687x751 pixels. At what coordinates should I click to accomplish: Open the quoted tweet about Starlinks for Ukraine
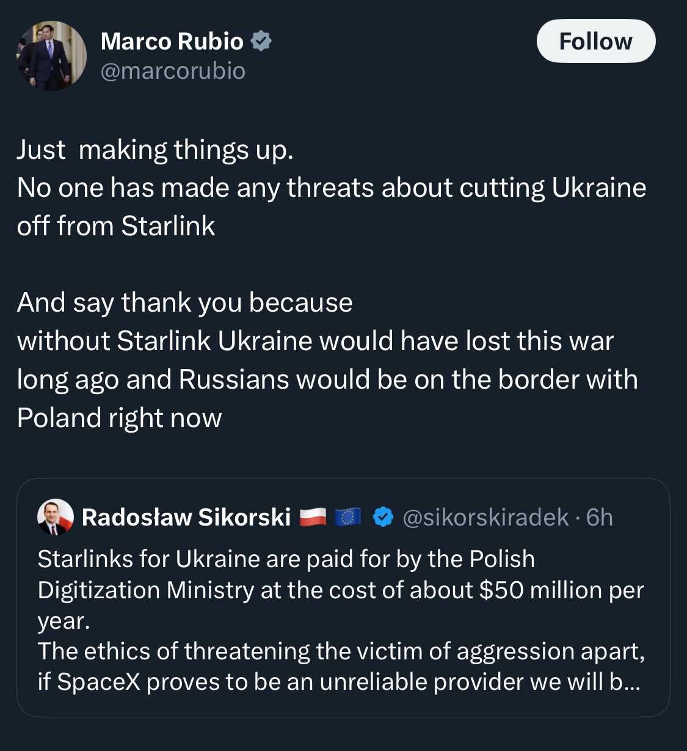pyautogui.click(x=343, y=597)
